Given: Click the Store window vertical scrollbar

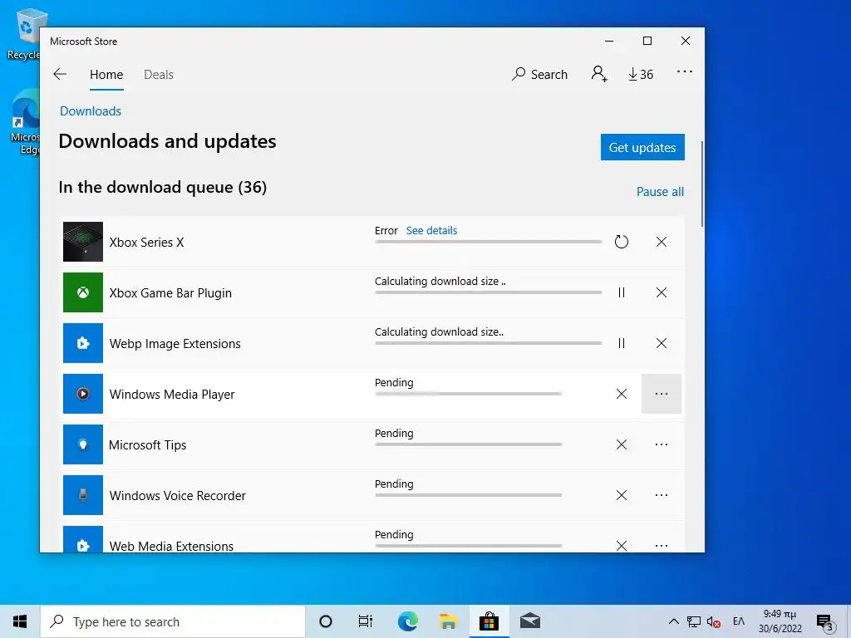Looking at the screenshot, I should pyautogui.click(x=701, y=184).
